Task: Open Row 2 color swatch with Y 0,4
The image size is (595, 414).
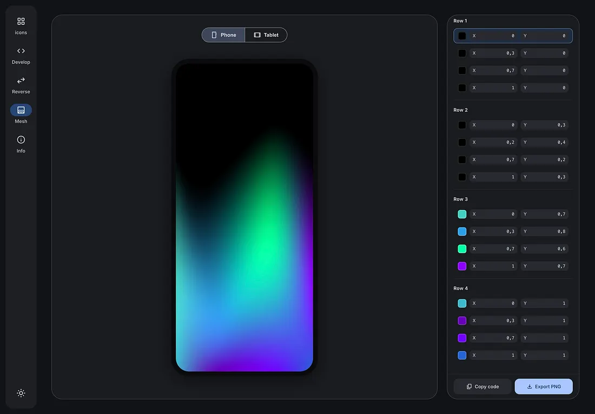Action: click(462, 142)
